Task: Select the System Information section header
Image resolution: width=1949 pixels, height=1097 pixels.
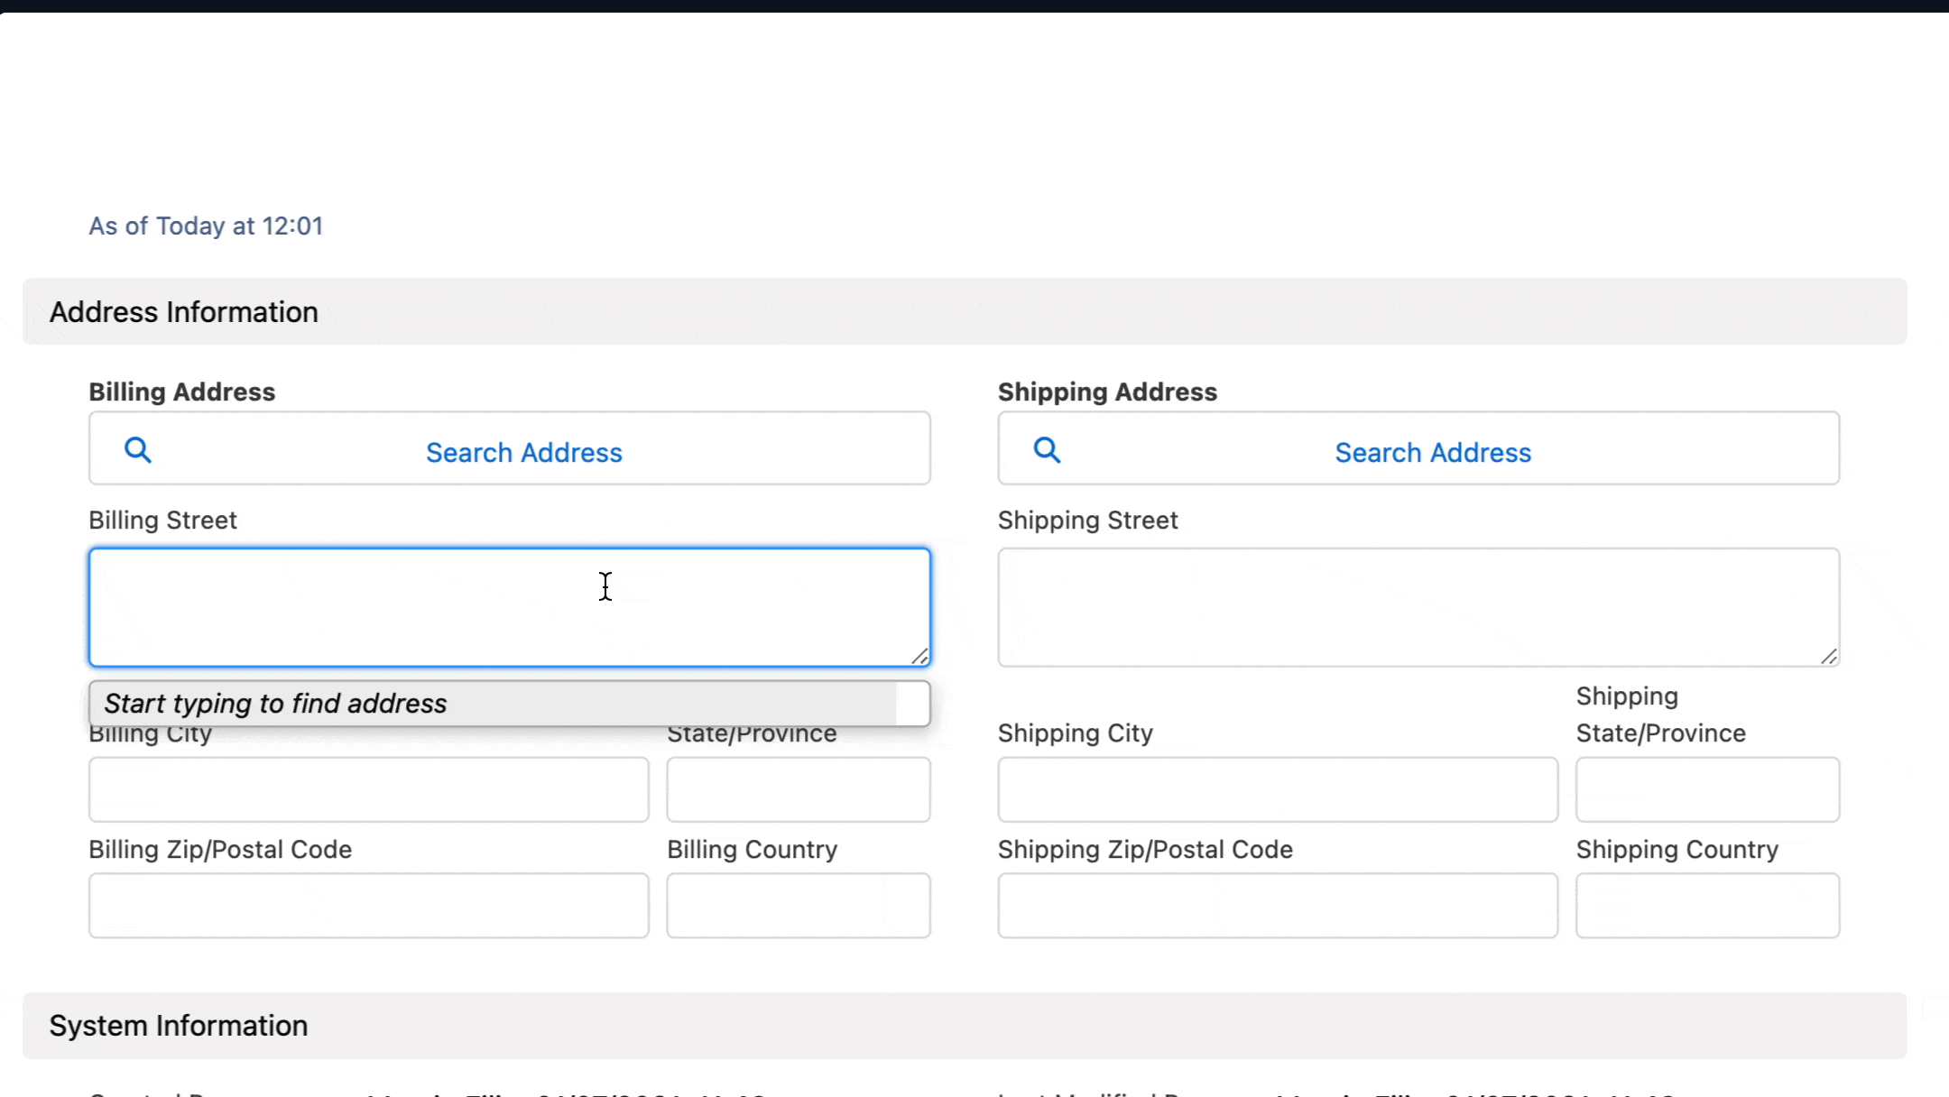Action: 178,1025
